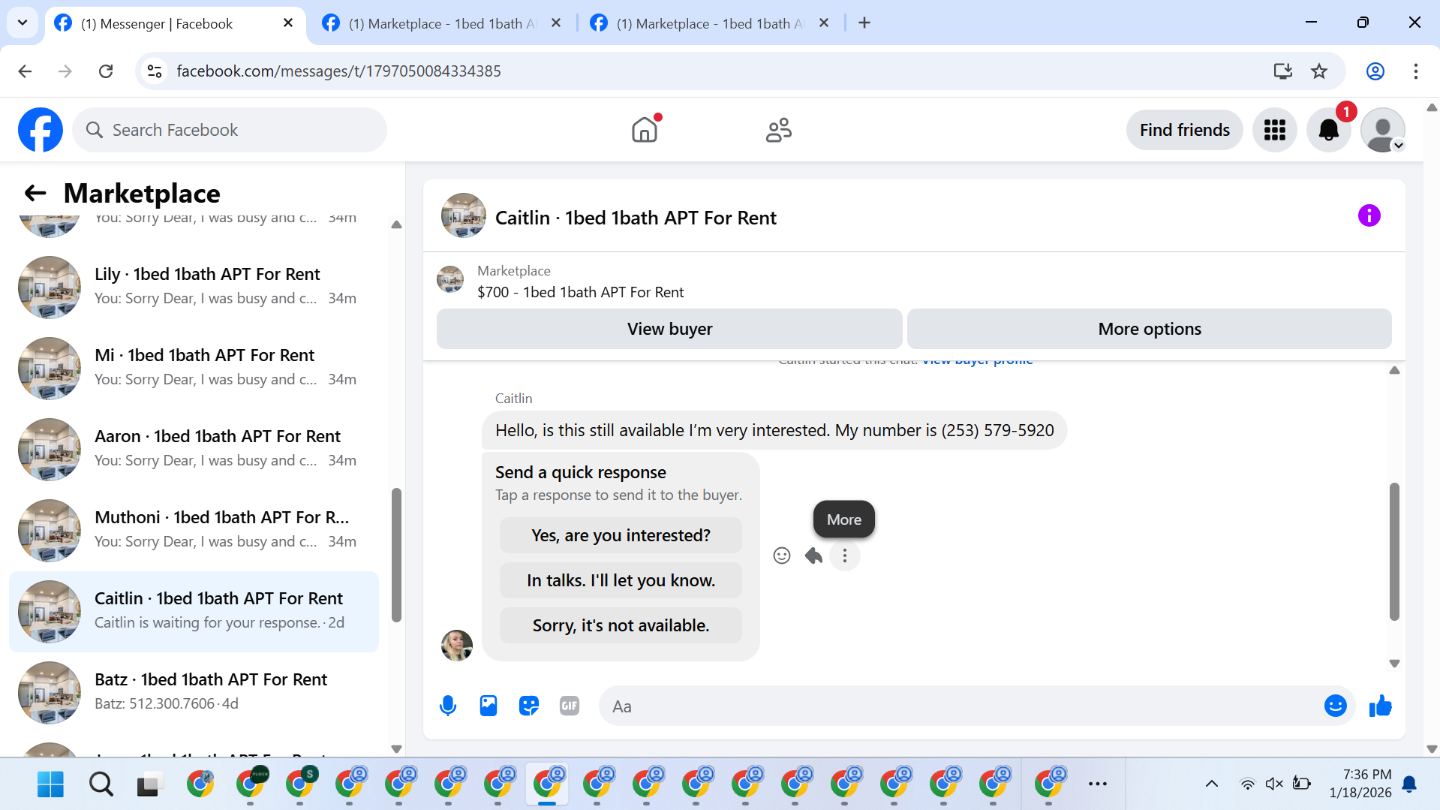Open Batz's 1bed 1bath conversation
The width and height of the screenshot is (1440, 810).
[194, 691]
